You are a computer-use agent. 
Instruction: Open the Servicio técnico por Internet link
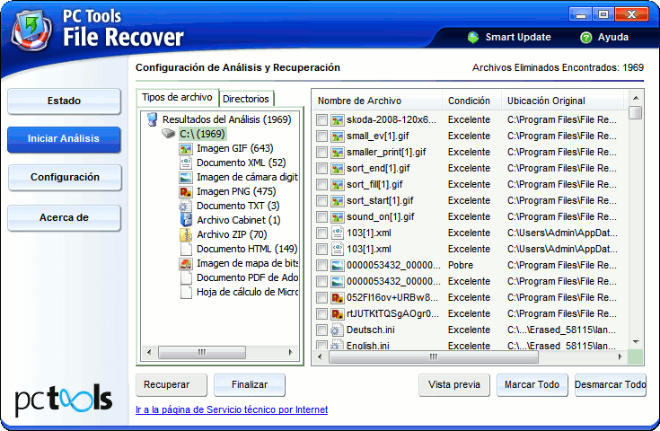[x=231, y=409]
